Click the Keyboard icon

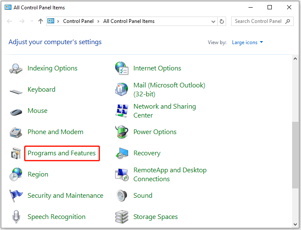click(x=16, y=90)
